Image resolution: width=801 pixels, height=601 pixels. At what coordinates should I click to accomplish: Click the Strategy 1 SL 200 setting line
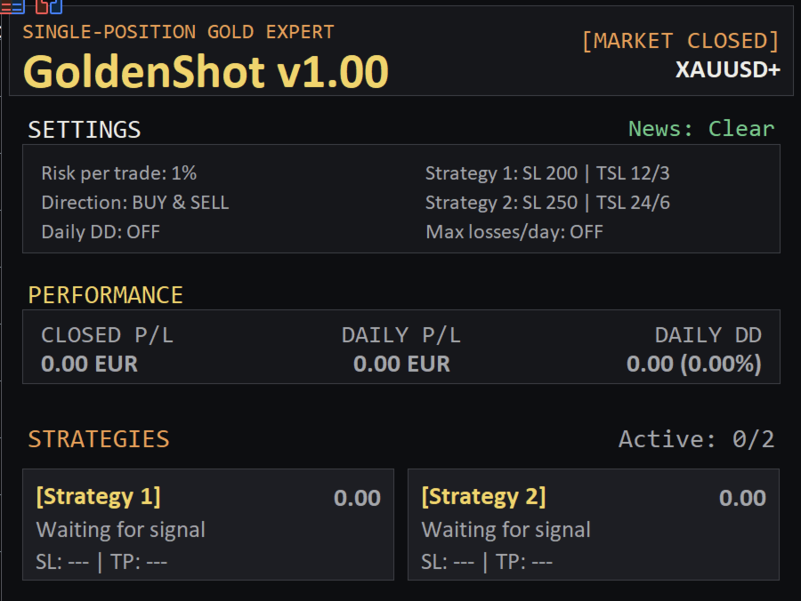tap(547, 173)
